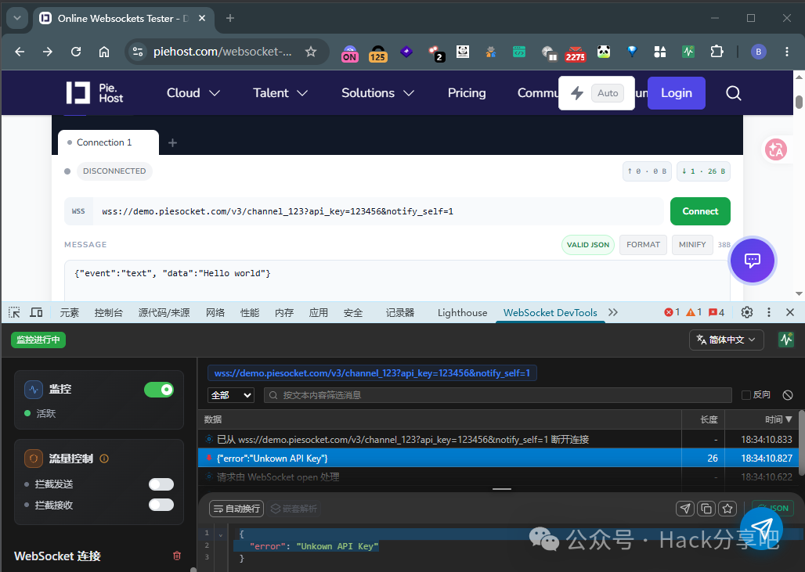The width and height of the screenshot is (805, 572).
Task: Click the Pie Host logo
Action: click(95, 93)
